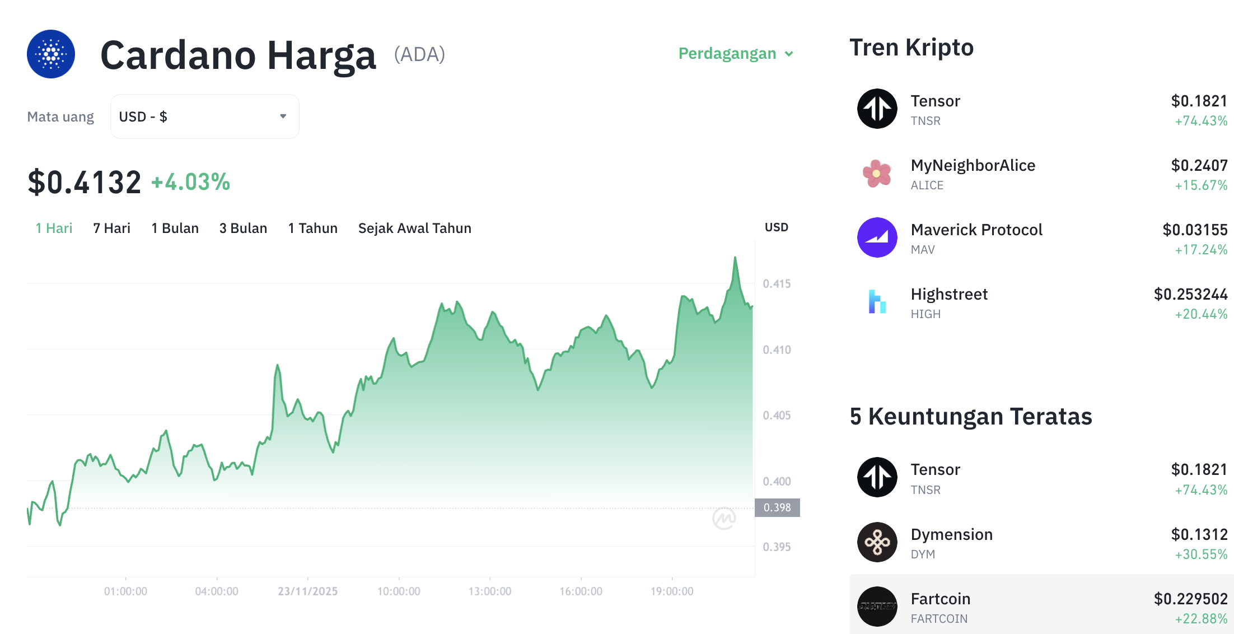Click the 0.398 price marker on the axis
This screenshot has width=1234, height=634.
[x=777, y=507]
